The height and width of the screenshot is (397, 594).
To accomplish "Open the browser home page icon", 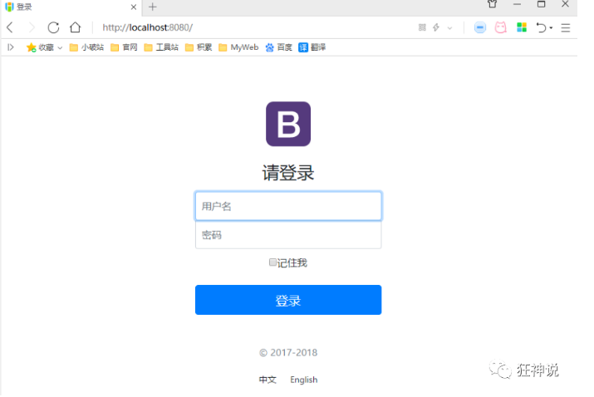I will [x=76, y=27].
